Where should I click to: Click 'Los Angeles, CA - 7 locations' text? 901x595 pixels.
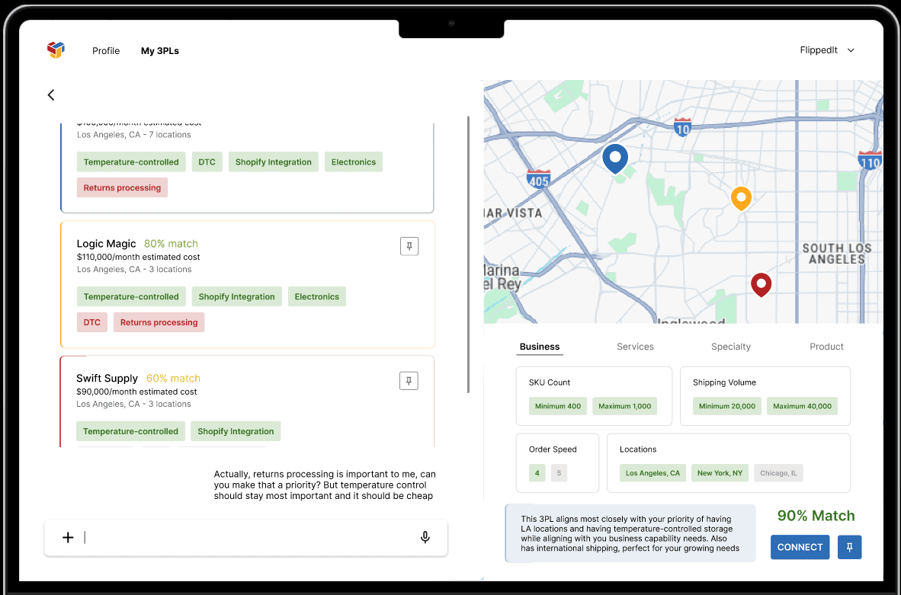point(134,135)
